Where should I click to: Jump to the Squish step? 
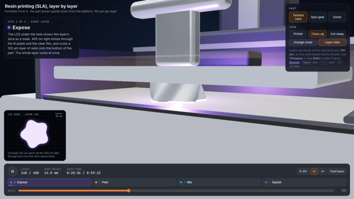tap(304, 182)
